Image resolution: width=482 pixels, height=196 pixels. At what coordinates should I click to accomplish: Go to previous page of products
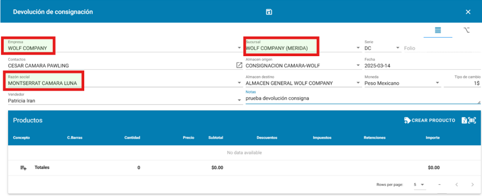tap(457, 185)
